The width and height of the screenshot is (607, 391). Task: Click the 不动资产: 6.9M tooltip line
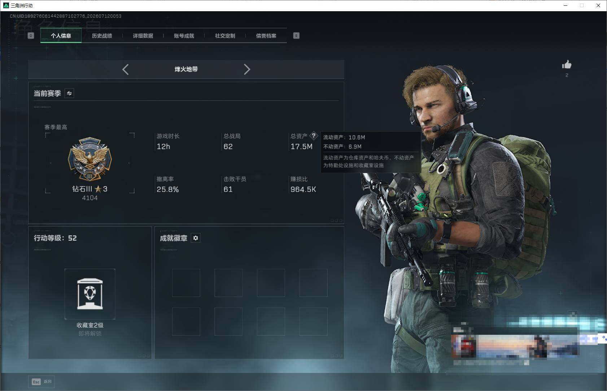342,146
